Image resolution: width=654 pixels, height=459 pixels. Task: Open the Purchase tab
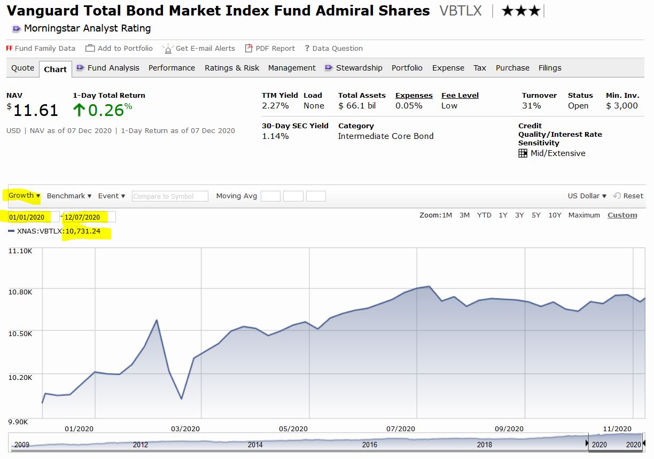pyautogui.click(x=512, y=68)
